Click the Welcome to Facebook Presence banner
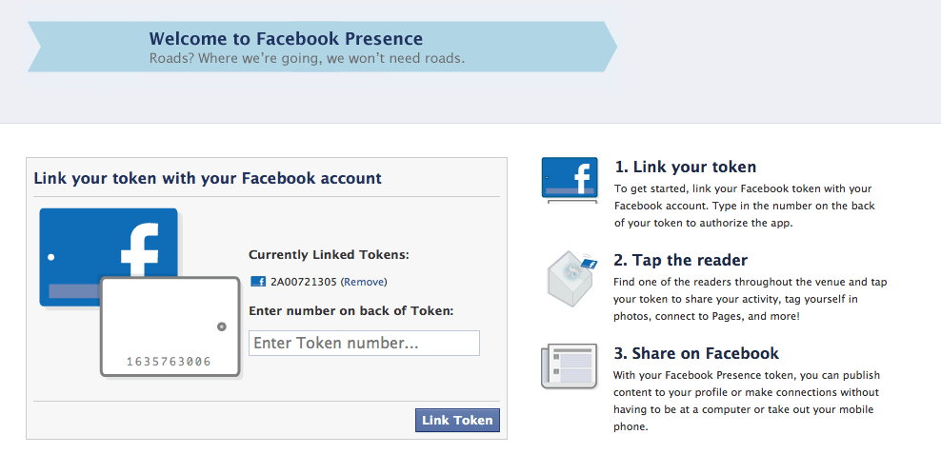The image size is (941, 474). pyautogui.click(x=322, y=47)
